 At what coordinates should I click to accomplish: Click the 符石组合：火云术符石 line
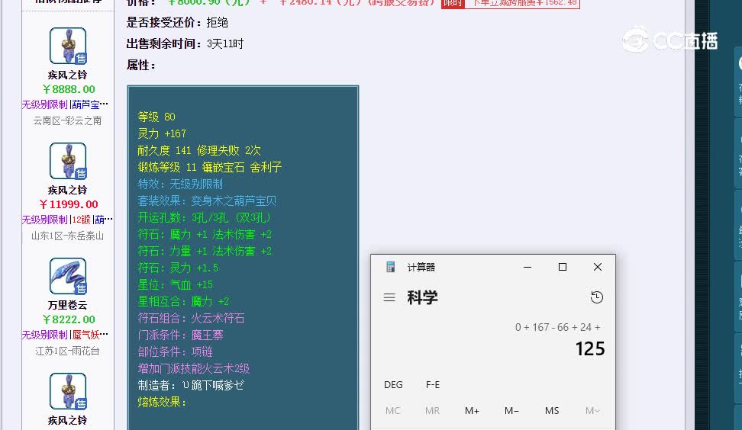click(191, 318)
